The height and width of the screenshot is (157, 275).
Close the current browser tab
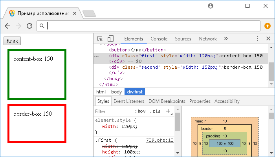(x=75, y=13)
